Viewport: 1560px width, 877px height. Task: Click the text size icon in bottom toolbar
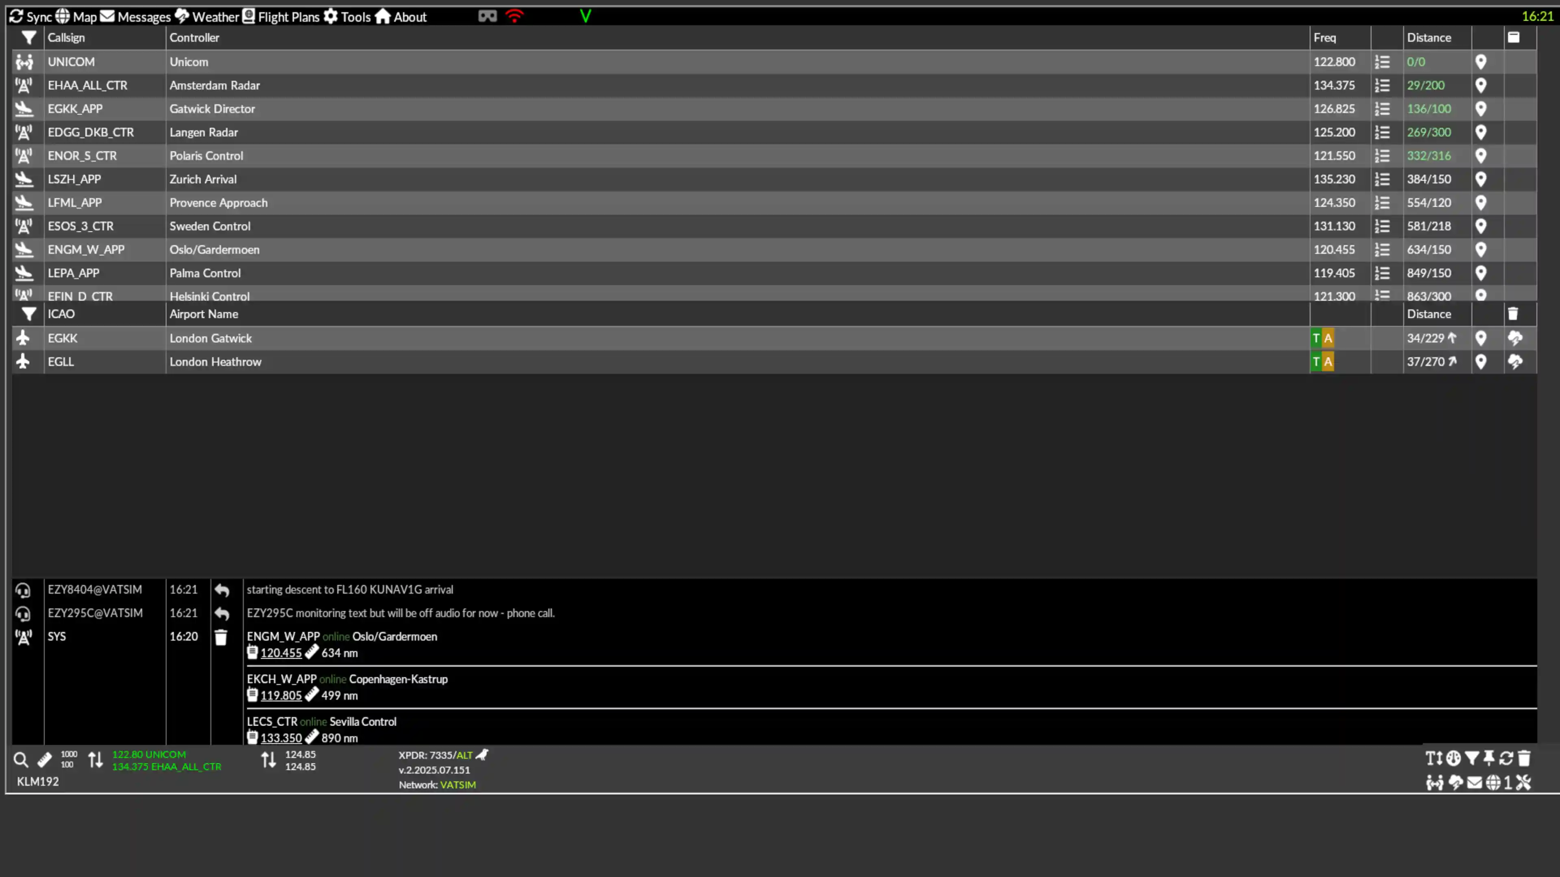pos(1434,758)
